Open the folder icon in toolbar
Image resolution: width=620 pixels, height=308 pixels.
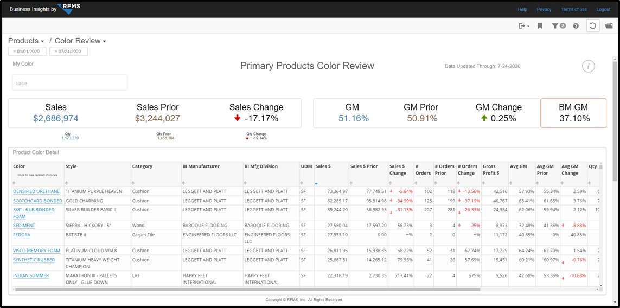point(609,25)
